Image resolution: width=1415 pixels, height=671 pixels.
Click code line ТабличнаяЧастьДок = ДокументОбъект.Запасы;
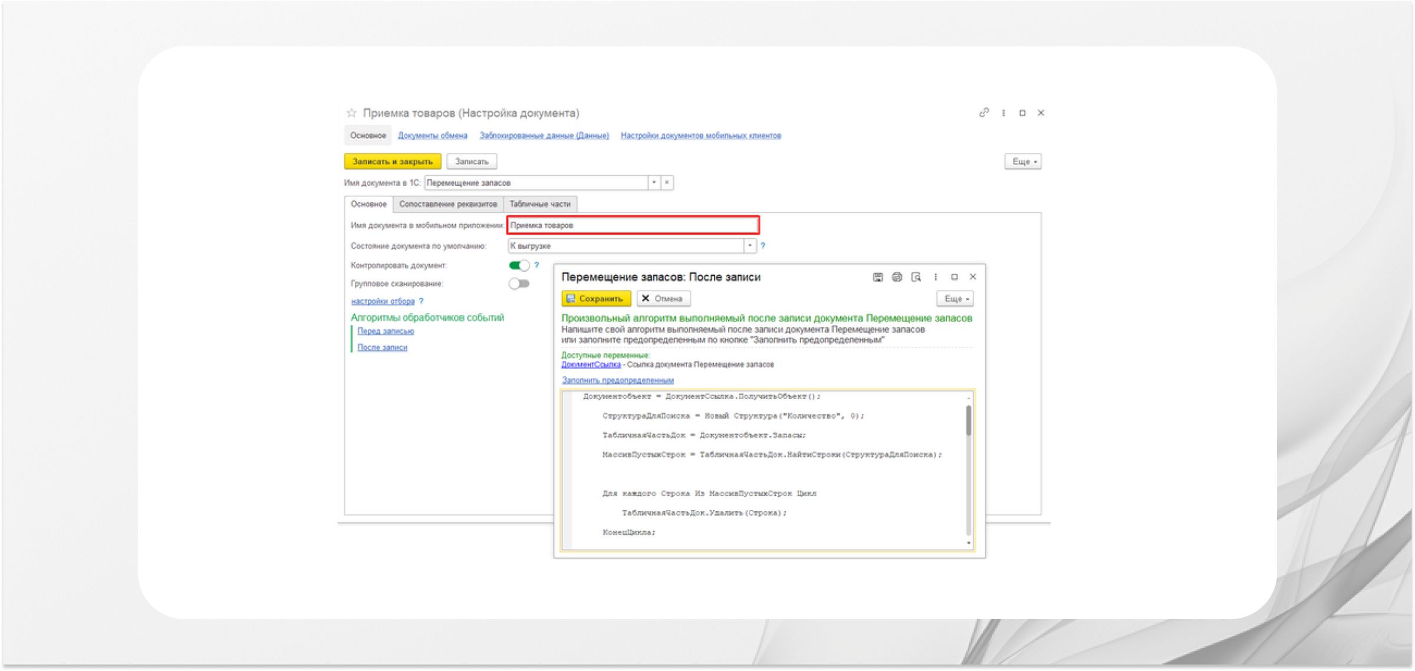pos(704,435)
